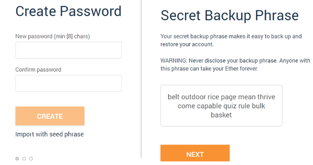This screenshot has width=313, height=165.
Task: Click the WARNING text about disclosing phrase
Action: point(235,64)
